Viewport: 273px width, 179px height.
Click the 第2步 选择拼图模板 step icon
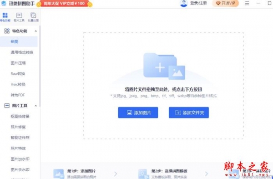144,174
